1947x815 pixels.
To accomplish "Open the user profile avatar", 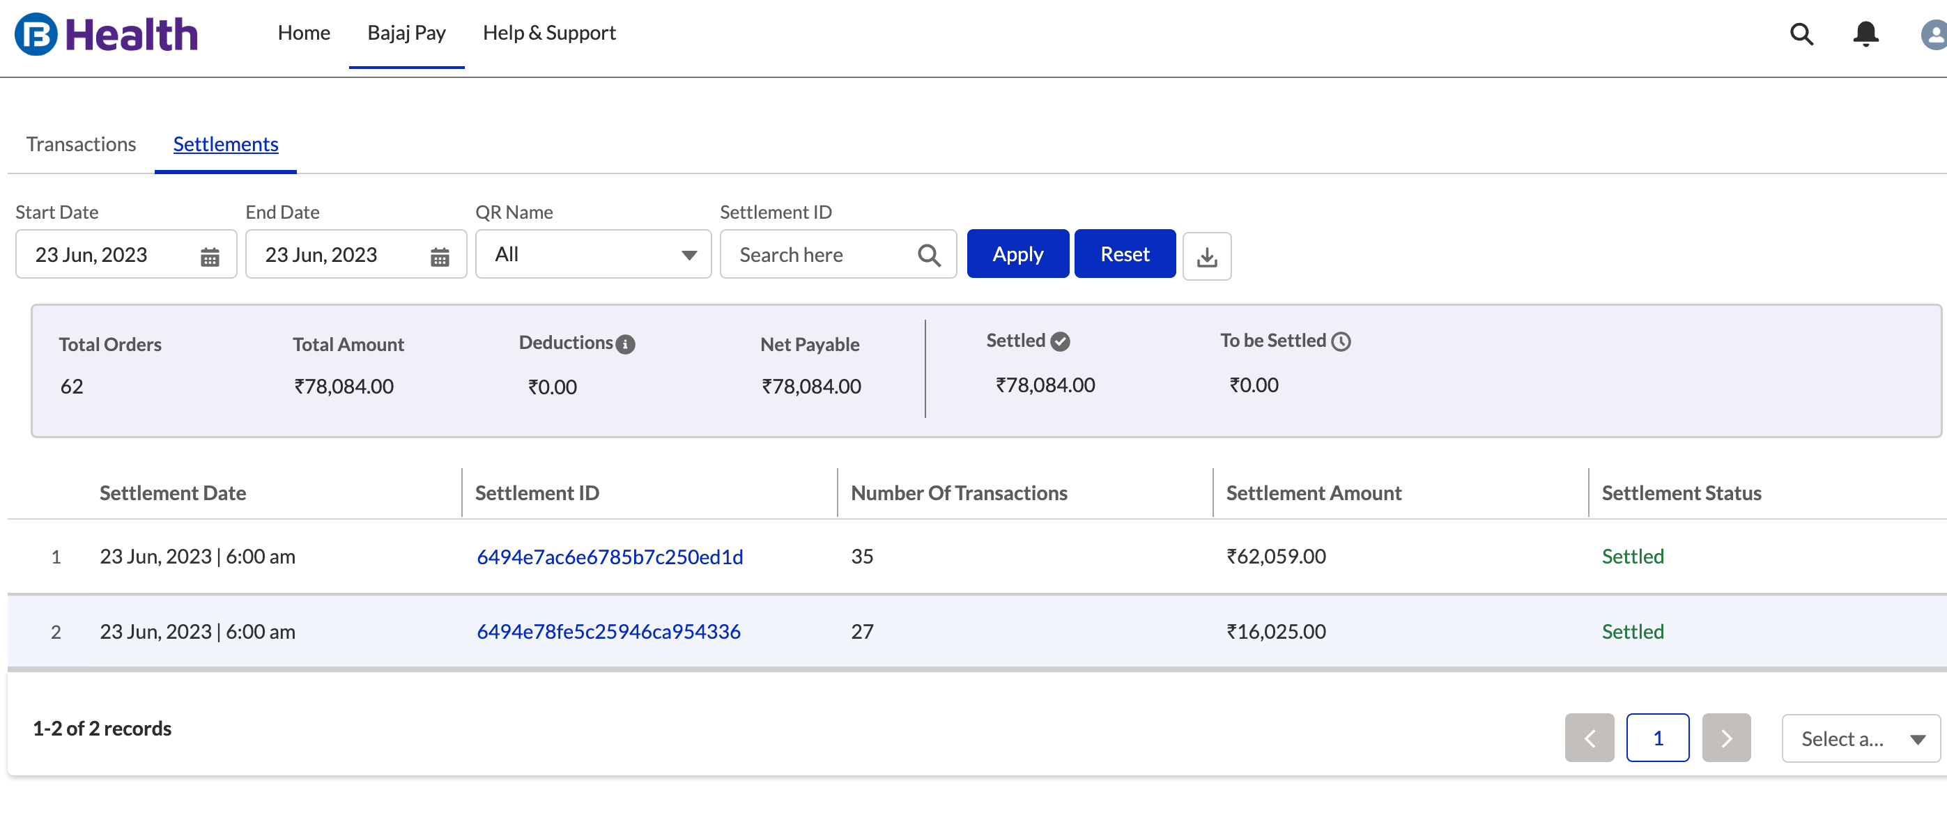I will point(1935,34).
